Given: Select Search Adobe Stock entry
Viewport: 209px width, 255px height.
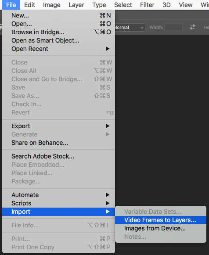Looking at the screenshot, I should (59, 156).
